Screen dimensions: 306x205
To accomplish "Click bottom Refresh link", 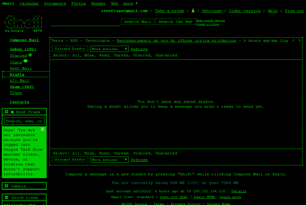I will coord(139,160).
